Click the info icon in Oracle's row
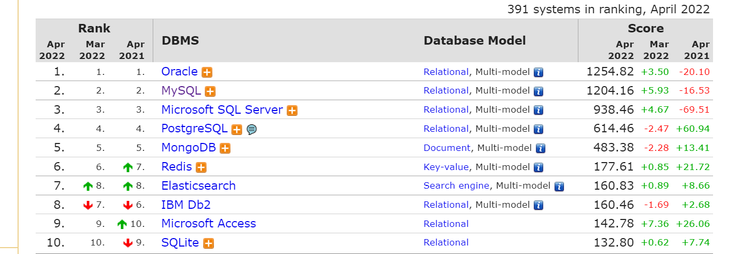 (539, 72)
